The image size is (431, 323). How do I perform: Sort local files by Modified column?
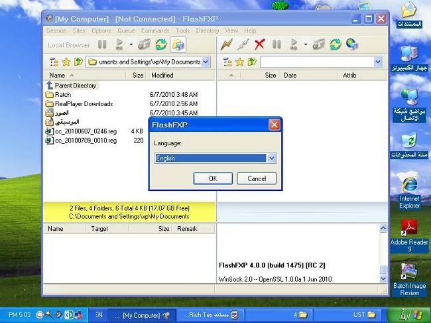click(x=180, y=76)
